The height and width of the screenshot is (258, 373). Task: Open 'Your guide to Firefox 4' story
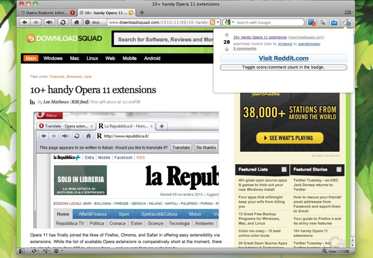(317, 221)
